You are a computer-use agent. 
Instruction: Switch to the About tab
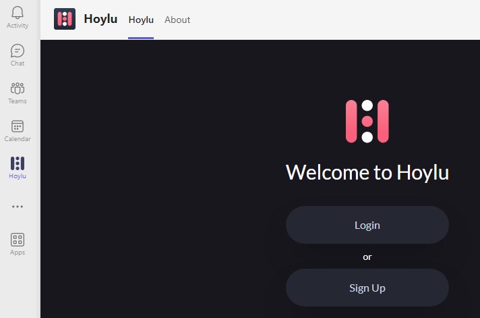click(x=177, y=20)
